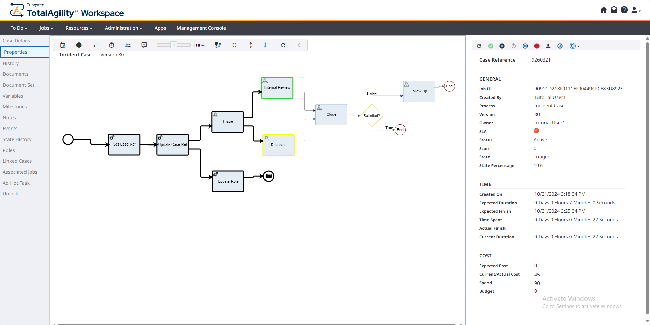Select the Variables sidebar item

pos(13,96)
